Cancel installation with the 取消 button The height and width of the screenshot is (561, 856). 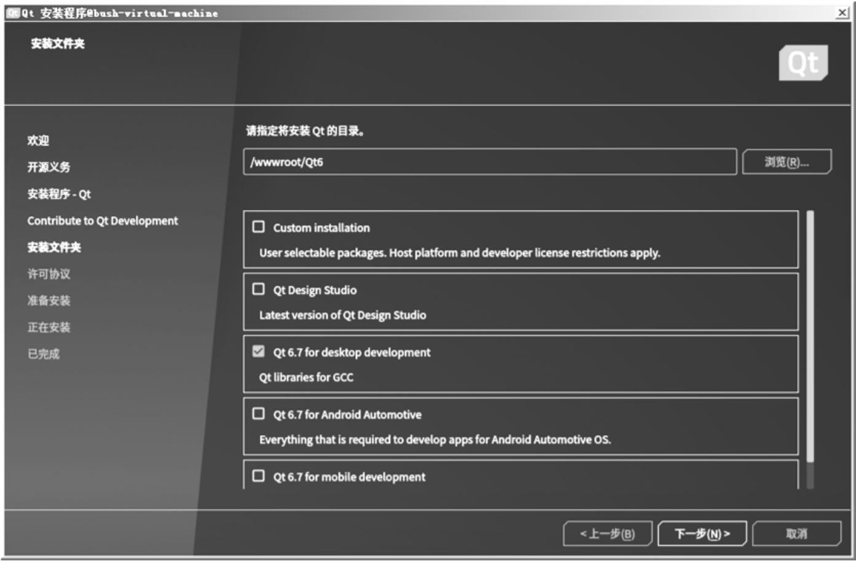tap(796, 533)
